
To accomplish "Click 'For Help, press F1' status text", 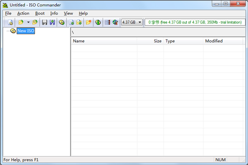I will point(21,160).
